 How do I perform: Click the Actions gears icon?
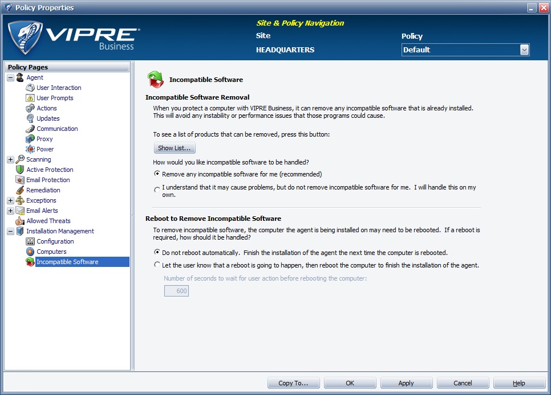coord(30,108)
